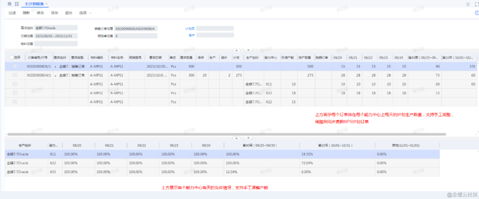Click the 13 cell in X33 row of the order grid

coord(424,93)
